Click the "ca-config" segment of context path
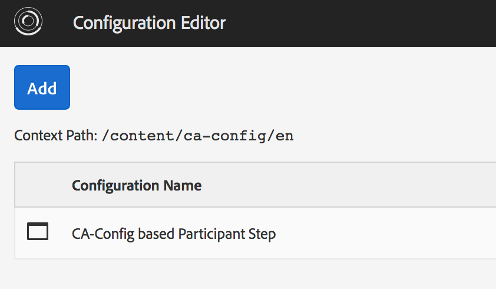The width and height of the screenshot is (496, 289). (230, 136)
